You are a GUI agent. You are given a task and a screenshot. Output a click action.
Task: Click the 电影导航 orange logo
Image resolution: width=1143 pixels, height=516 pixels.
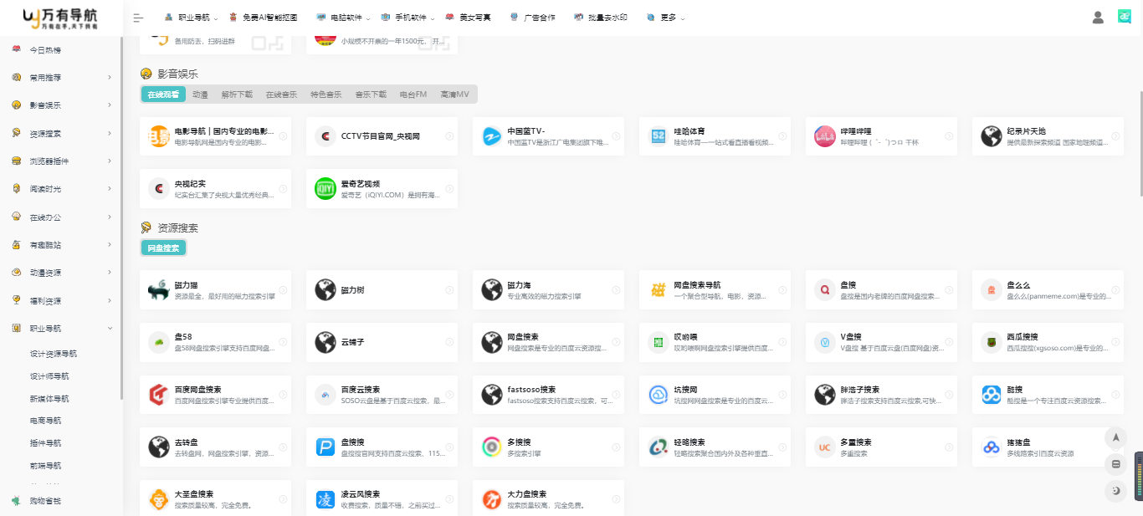(159, 136)
